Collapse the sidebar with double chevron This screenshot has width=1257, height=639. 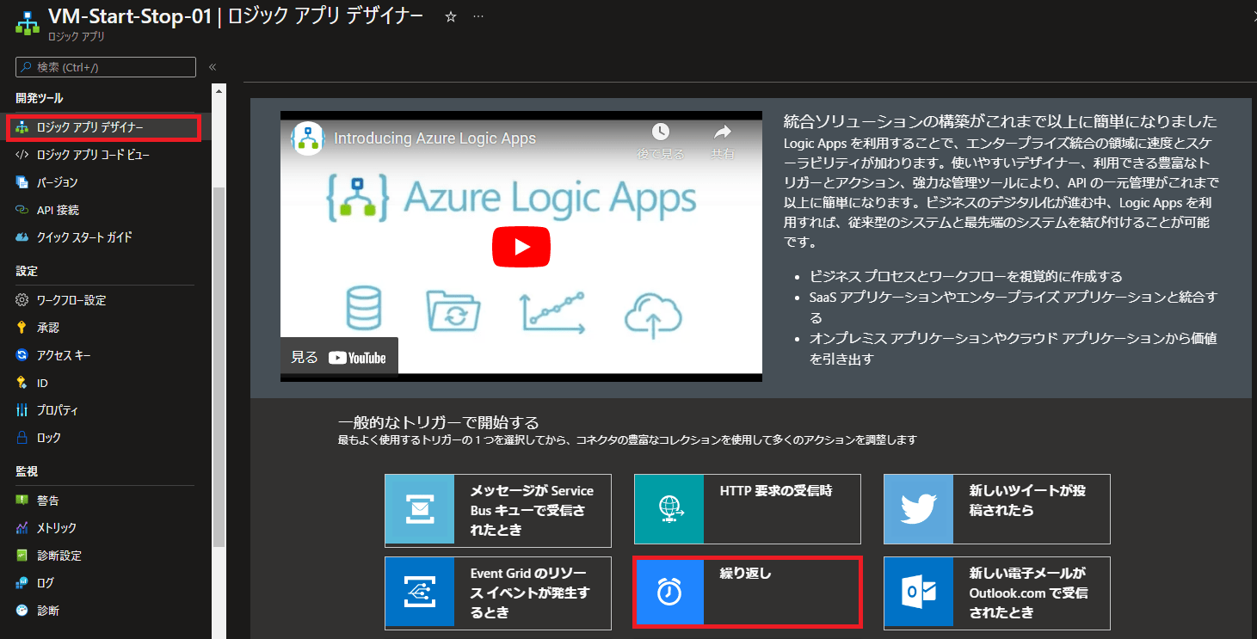[212, 67]
